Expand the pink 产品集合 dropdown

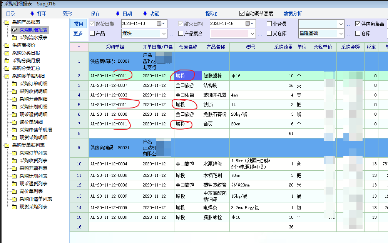(252, 34)
